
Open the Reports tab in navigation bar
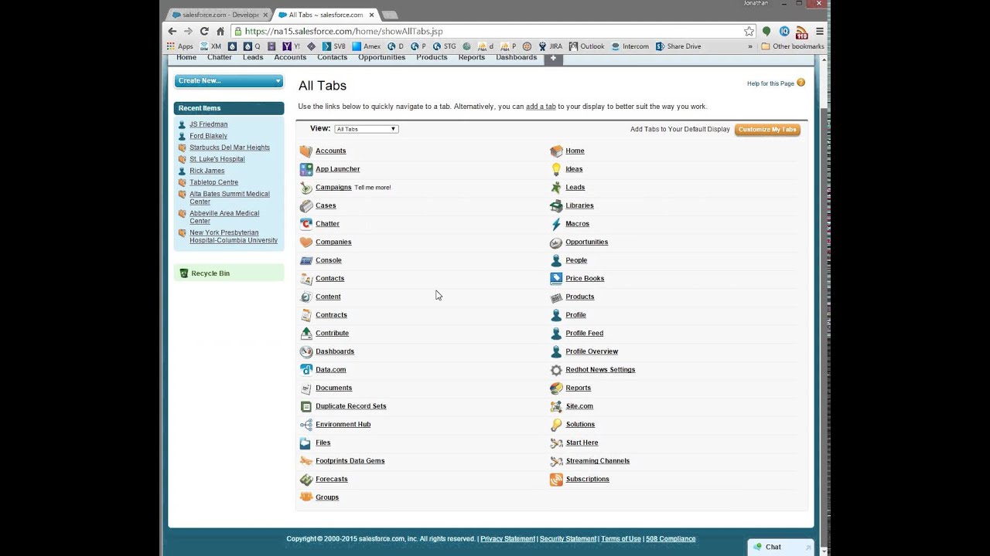[472, 58]
